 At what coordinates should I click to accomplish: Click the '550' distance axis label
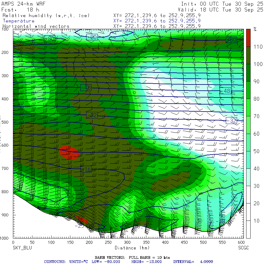click(222, 243)
